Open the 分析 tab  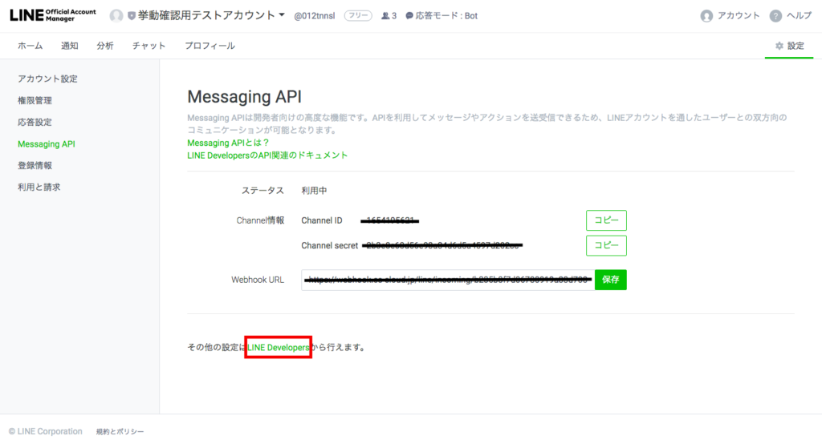coord(105,46)
